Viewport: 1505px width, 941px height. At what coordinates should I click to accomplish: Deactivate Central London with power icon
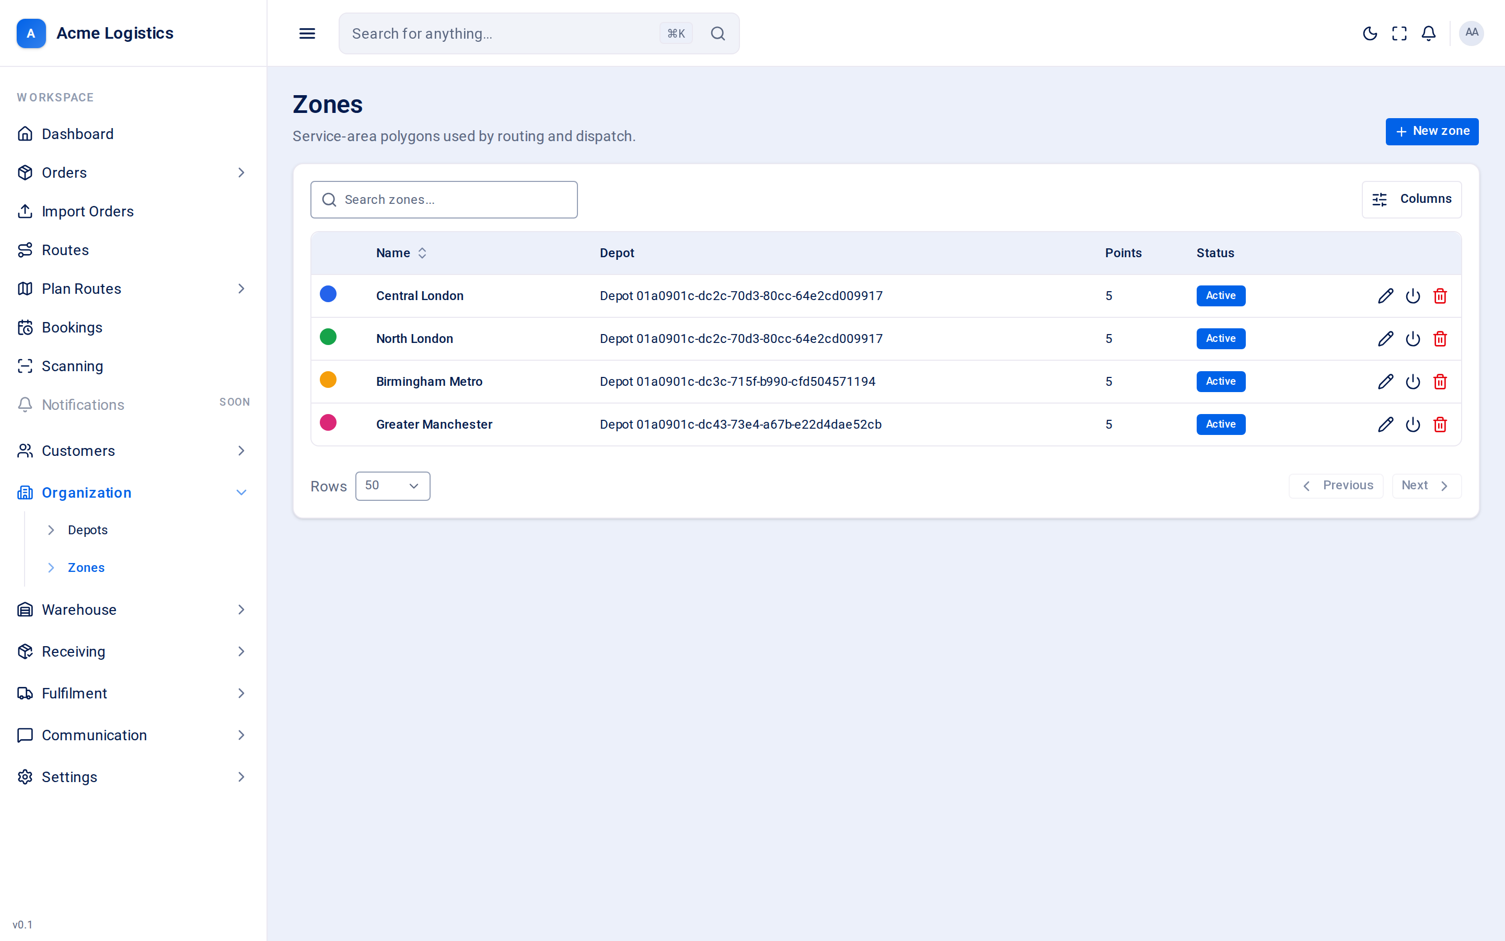(1413, 295)
